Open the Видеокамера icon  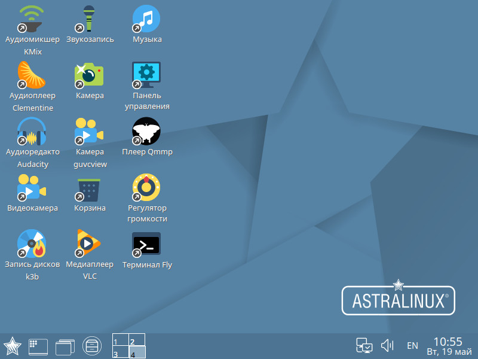(x=32, y=187)
